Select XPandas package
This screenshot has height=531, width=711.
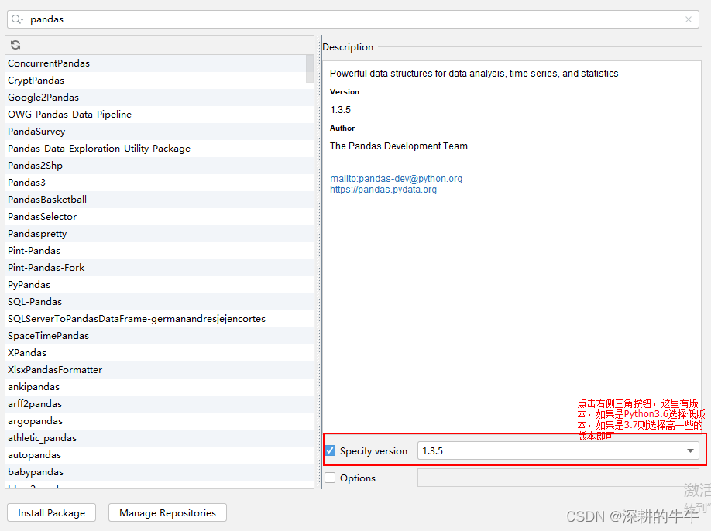(x=160, y=353)
